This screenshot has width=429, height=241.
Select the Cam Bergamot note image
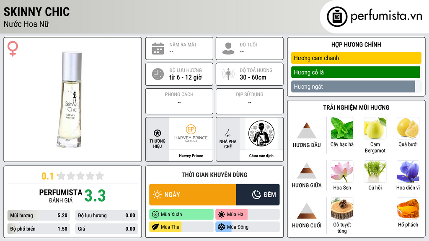(x=375, y=128)
